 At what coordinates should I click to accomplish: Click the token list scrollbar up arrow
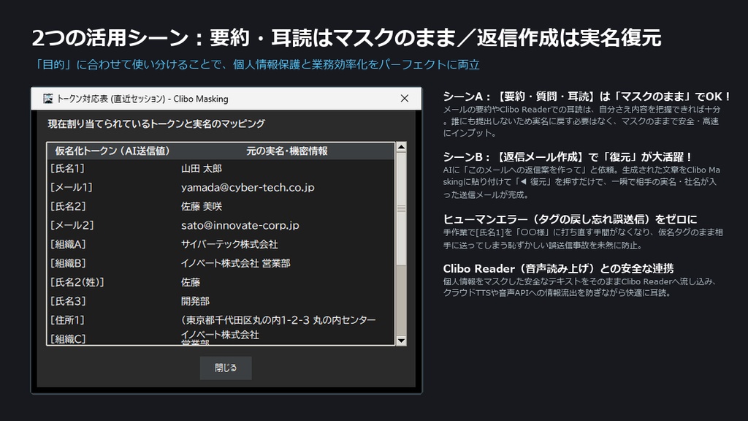(401, 147)
